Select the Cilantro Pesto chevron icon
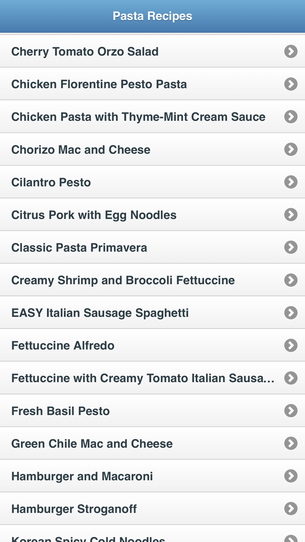This screenshot has height=542, width=305. click(290, 182)
